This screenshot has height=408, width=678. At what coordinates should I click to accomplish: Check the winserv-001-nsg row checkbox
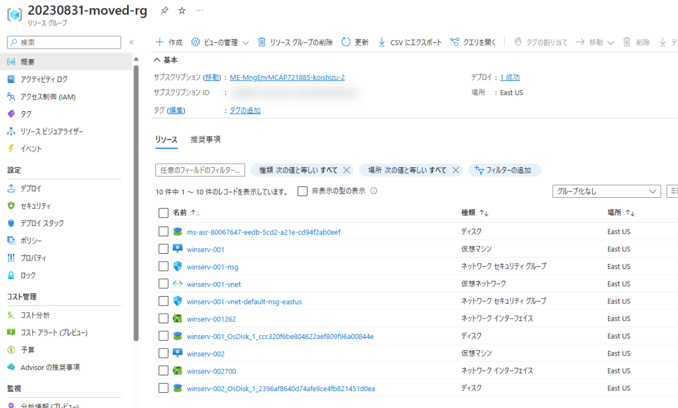163,267
